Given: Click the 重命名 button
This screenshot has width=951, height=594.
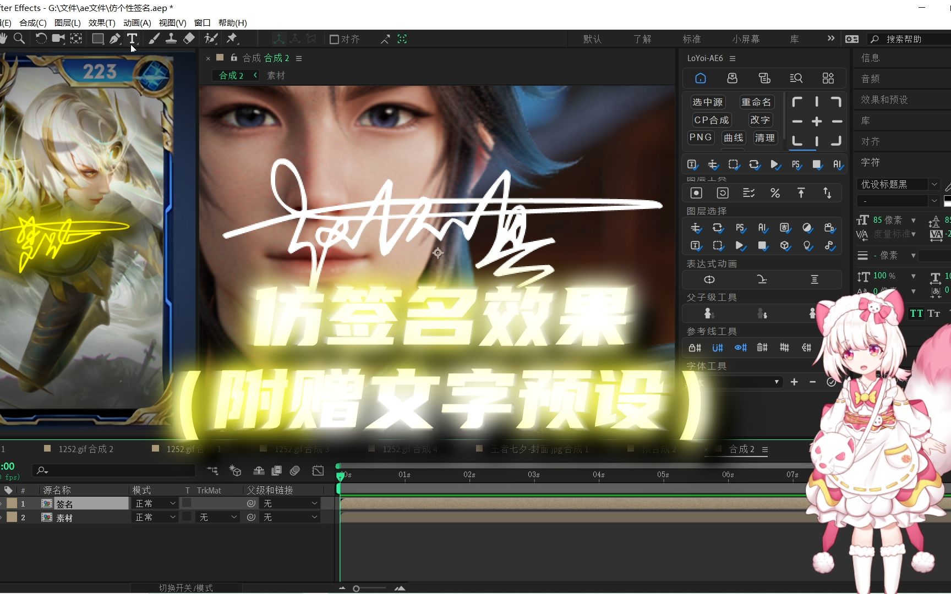Looking at the screenshot, I should tap(756, 102).
